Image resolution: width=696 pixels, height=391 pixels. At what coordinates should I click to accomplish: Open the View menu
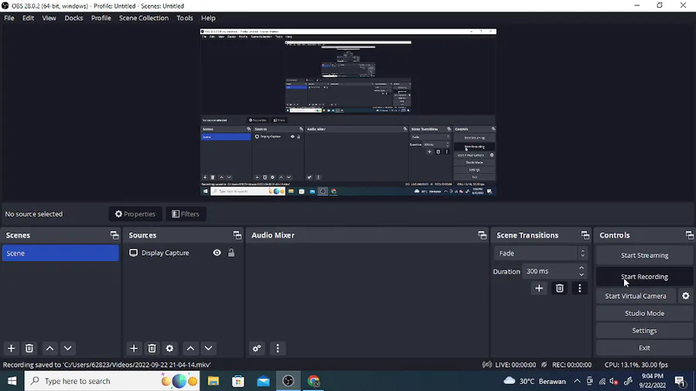(x=49, y=19)
